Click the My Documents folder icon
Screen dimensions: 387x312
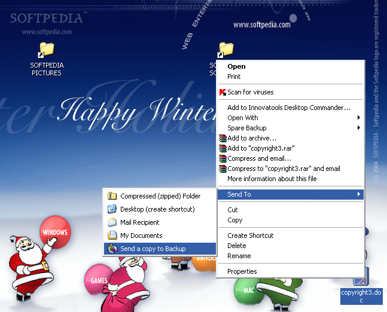112,235
